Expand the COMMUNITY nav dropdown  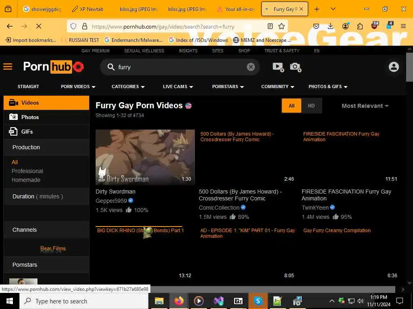click(277, 87)
